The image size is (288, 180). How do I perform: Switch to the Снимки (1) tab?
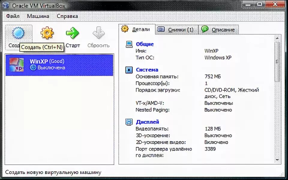click(177, 30)
